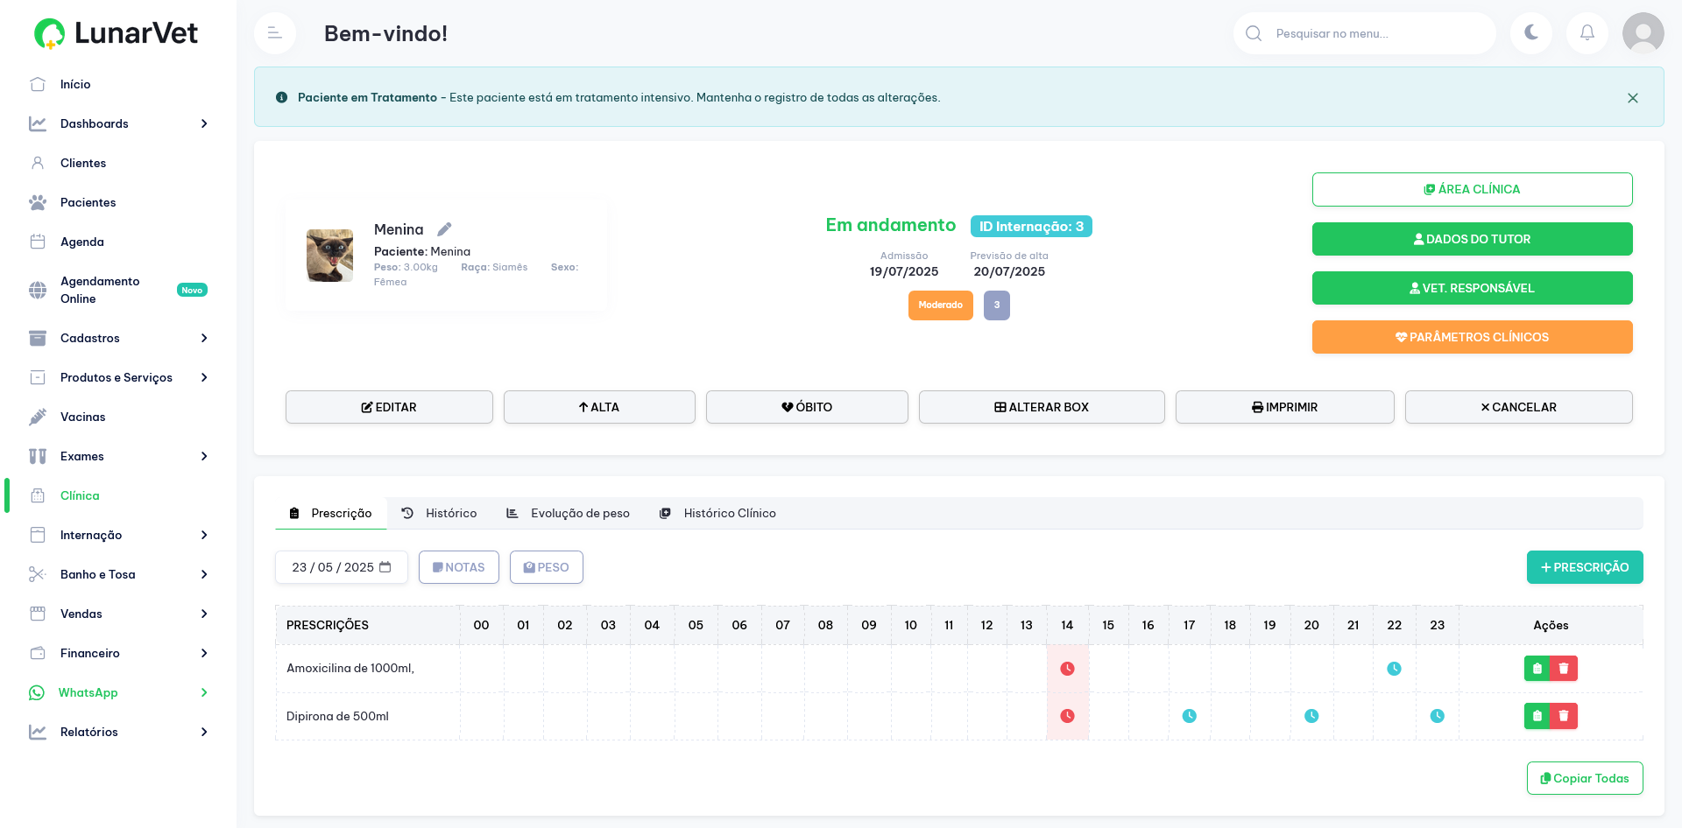The width and height of the screenshot is (1682, 828).
Task: Expand the Vendas menu chevron
Action: [204, 614]
